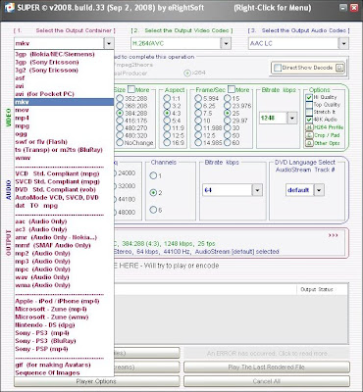Click the SUPER application icon in title bar
363x392 pixels.
click(9, 8)
